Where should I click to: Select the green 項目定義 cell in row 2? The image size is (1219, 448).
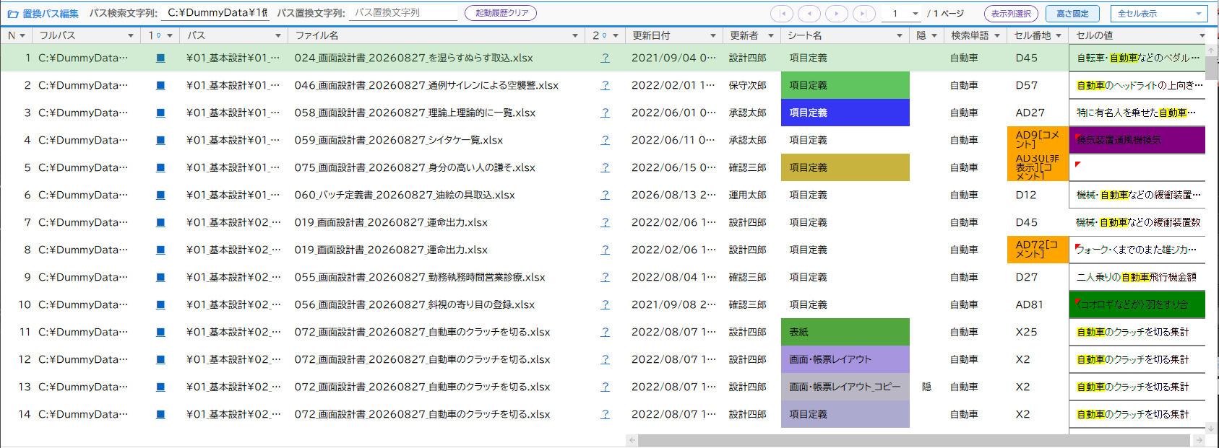pyautogui.click(x=845, y=85)
